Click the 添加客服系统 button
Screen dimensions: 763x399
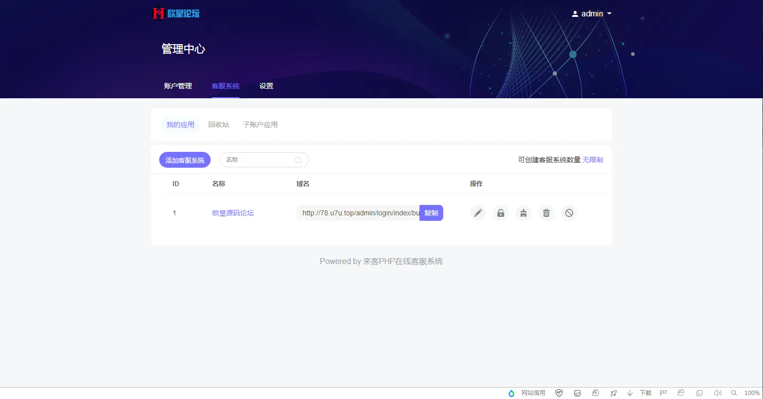(x=184, y=160)
